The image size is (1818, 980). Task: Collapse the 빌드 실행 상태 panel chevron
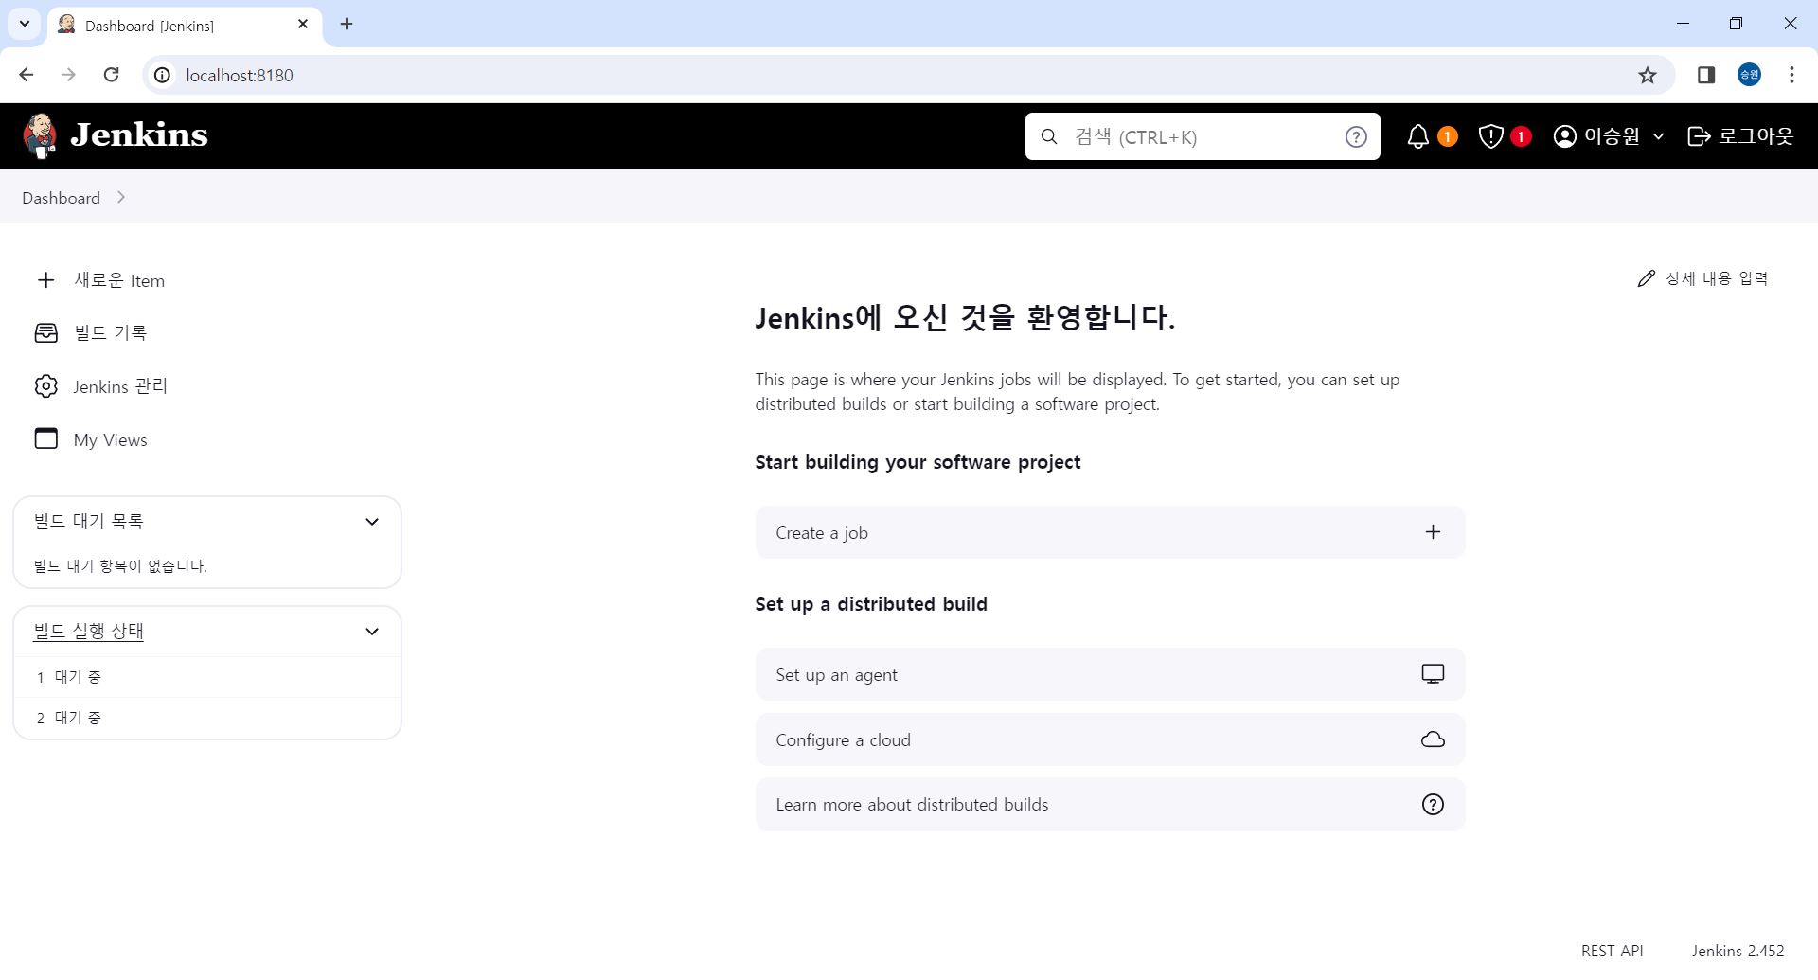[x=372, y=632]
